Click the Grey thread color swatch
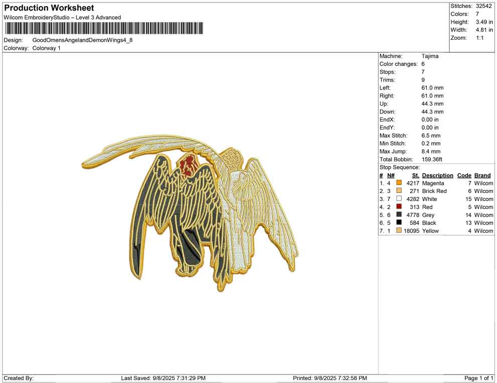This screenshot has height=383, width=497. 399,215
